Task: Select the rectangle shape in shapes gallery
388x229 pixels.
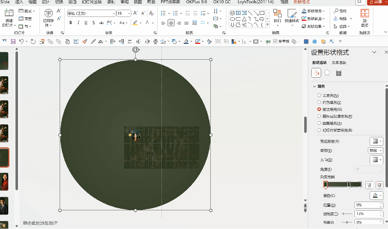Action: point(262,13)
